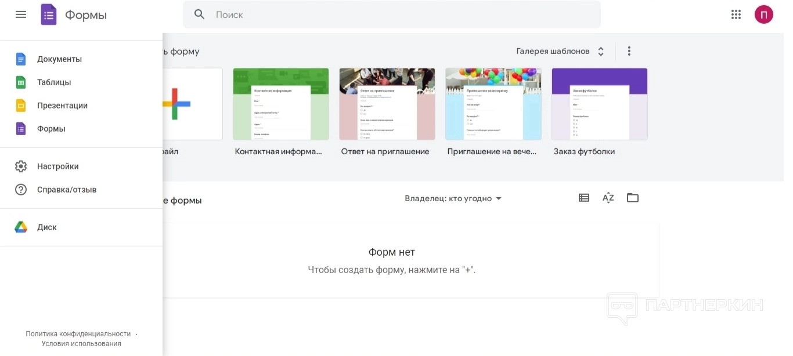Click the purple Forms logo icon
This screenshot has height=356, width=793.
tap(49, 14)
